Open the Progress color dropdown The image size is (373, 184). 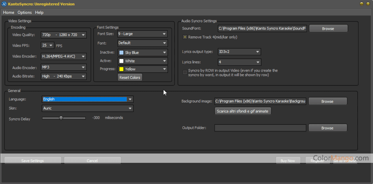[142, 69]
